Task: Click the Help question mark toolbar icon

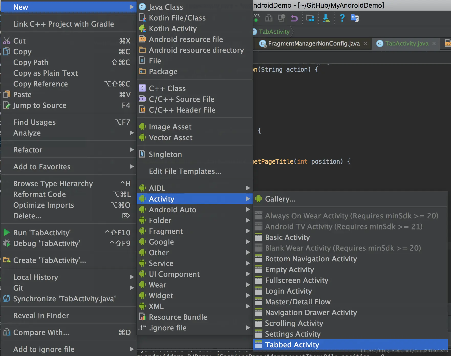Action: point(342,18)
